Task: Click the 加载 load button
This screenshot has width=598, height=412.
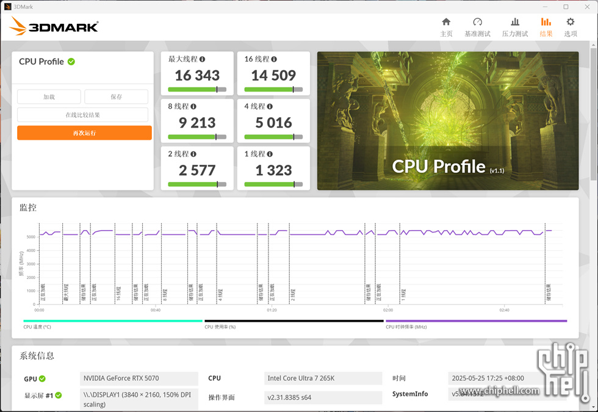Action: [x=49, y=97]
